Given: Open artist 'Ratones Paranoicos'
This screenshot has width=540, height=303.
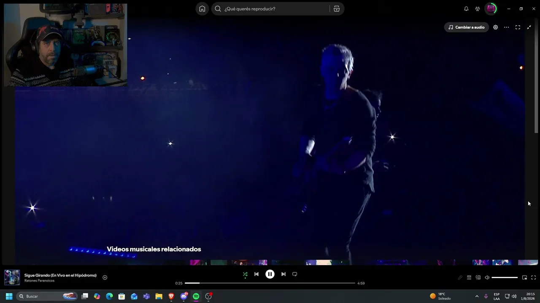Looking at the screenshot, I should (39, 281).
